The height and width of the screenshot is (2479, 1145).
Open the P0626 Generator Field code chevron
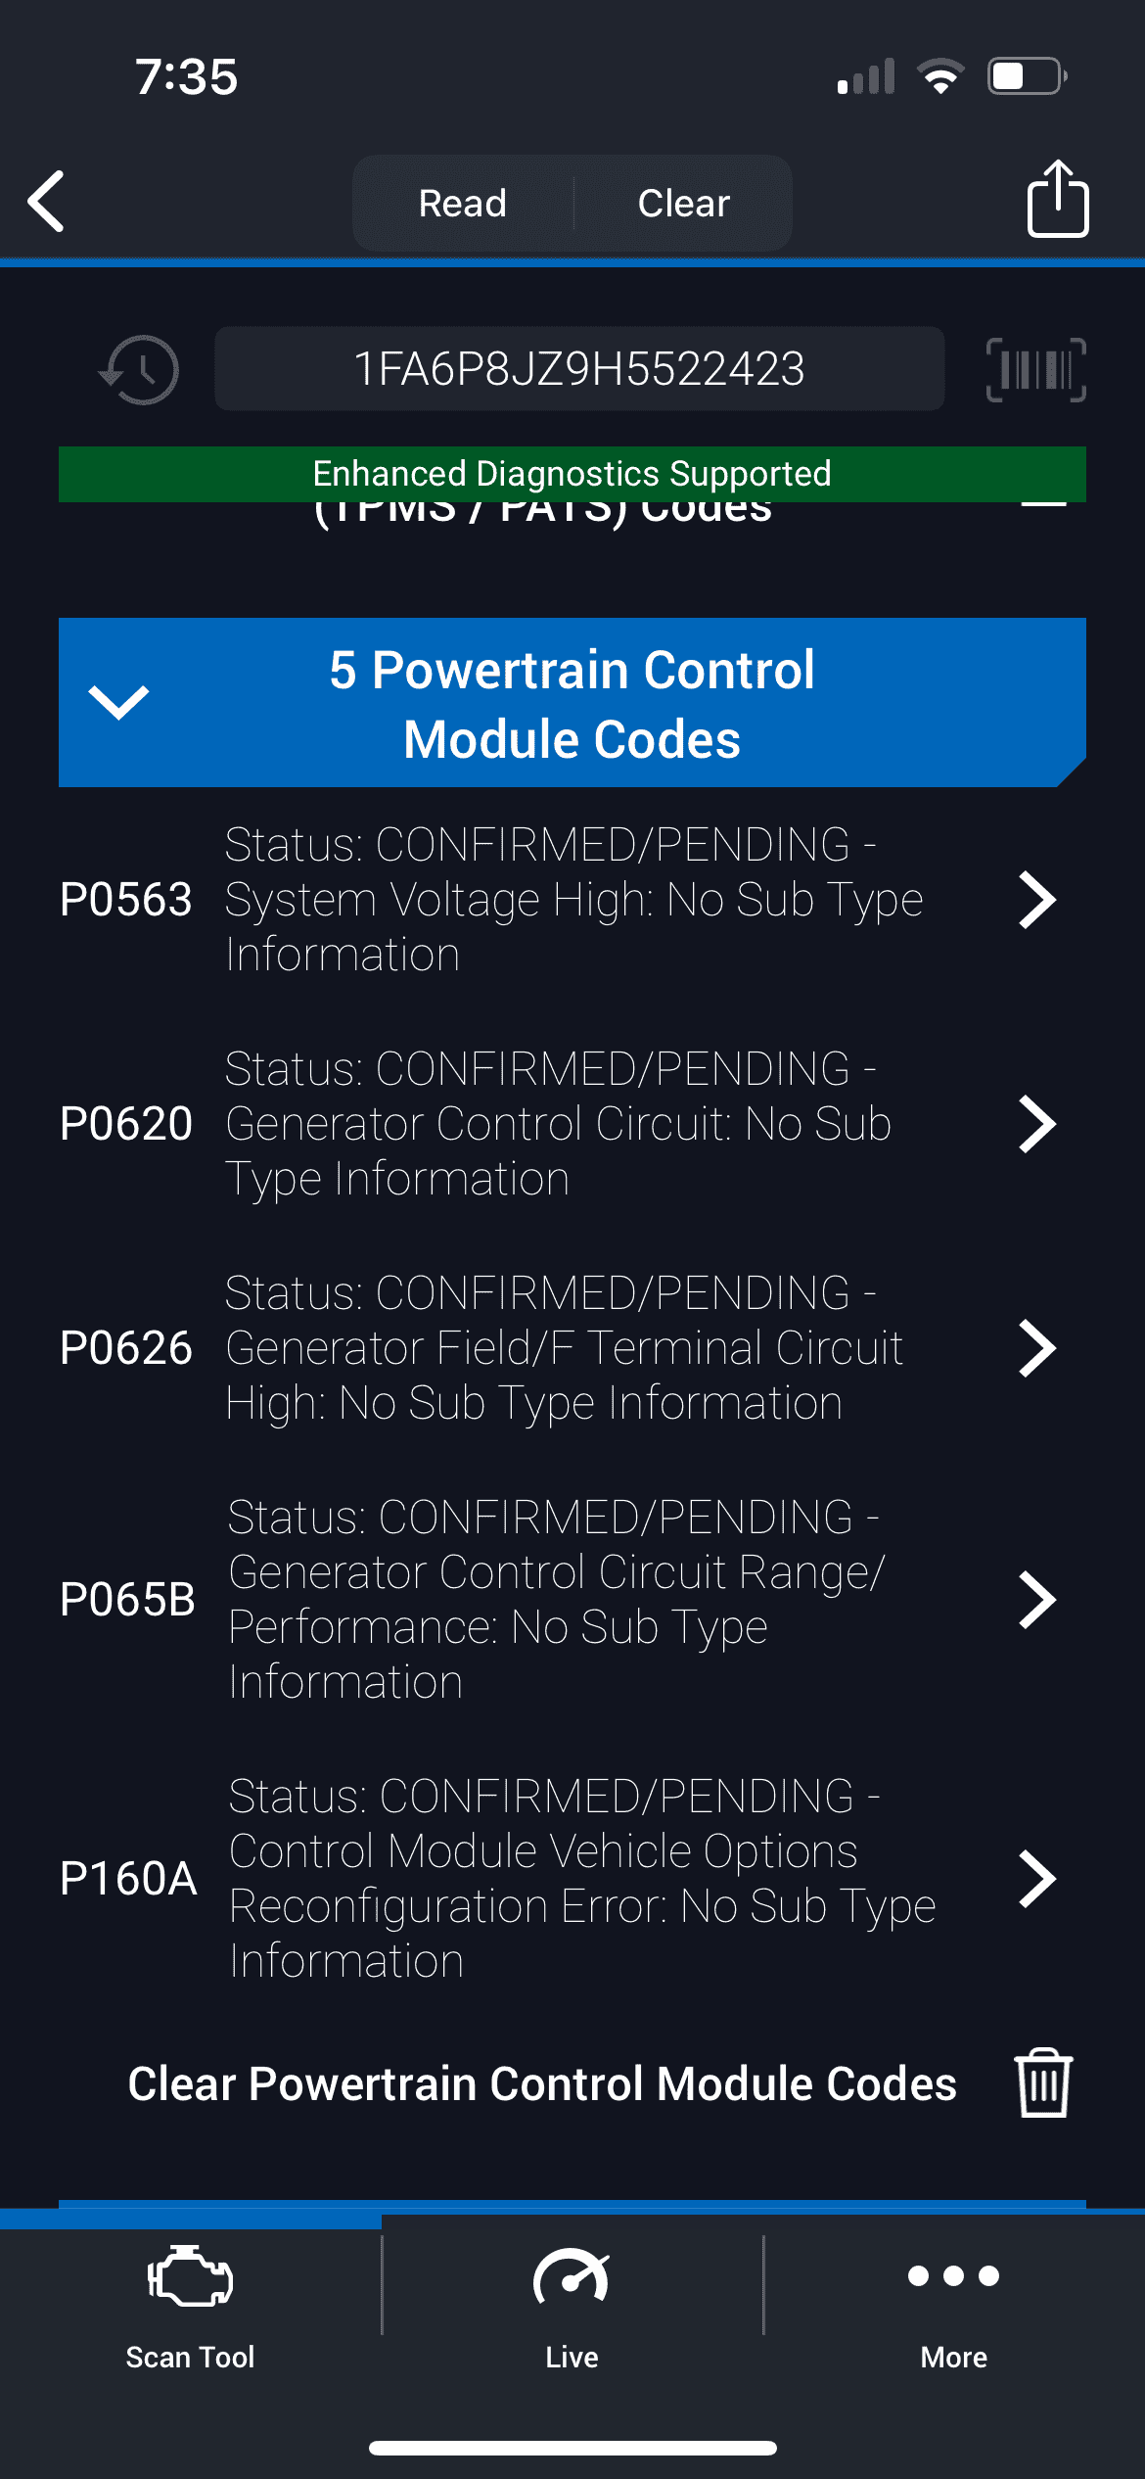tap(1037, 1348)
